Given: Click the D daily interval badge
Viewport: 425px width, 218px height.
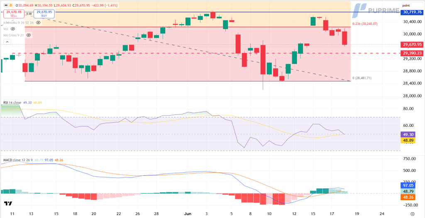Looking at the screenshot, I should click(x=10, y=5).
